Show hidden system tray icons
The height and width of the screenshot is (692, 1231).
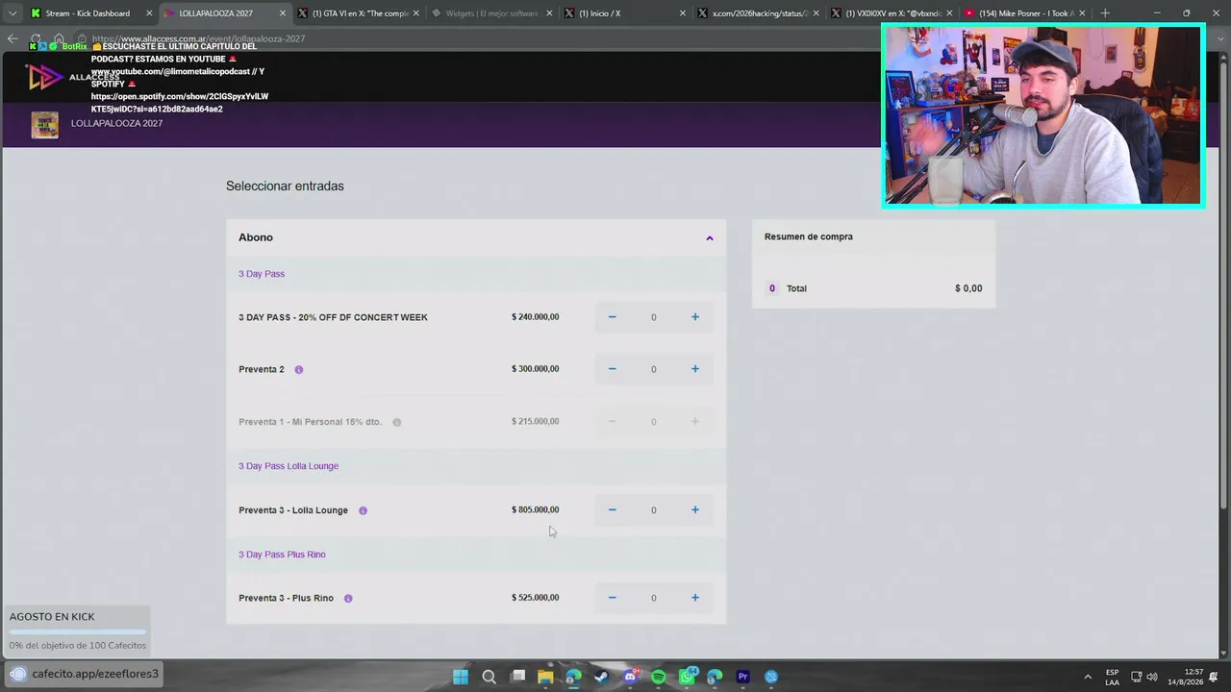coord(1088,677)
